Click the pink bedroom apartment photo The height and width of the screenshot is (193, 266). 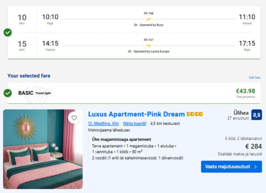(x=43, y=149)
